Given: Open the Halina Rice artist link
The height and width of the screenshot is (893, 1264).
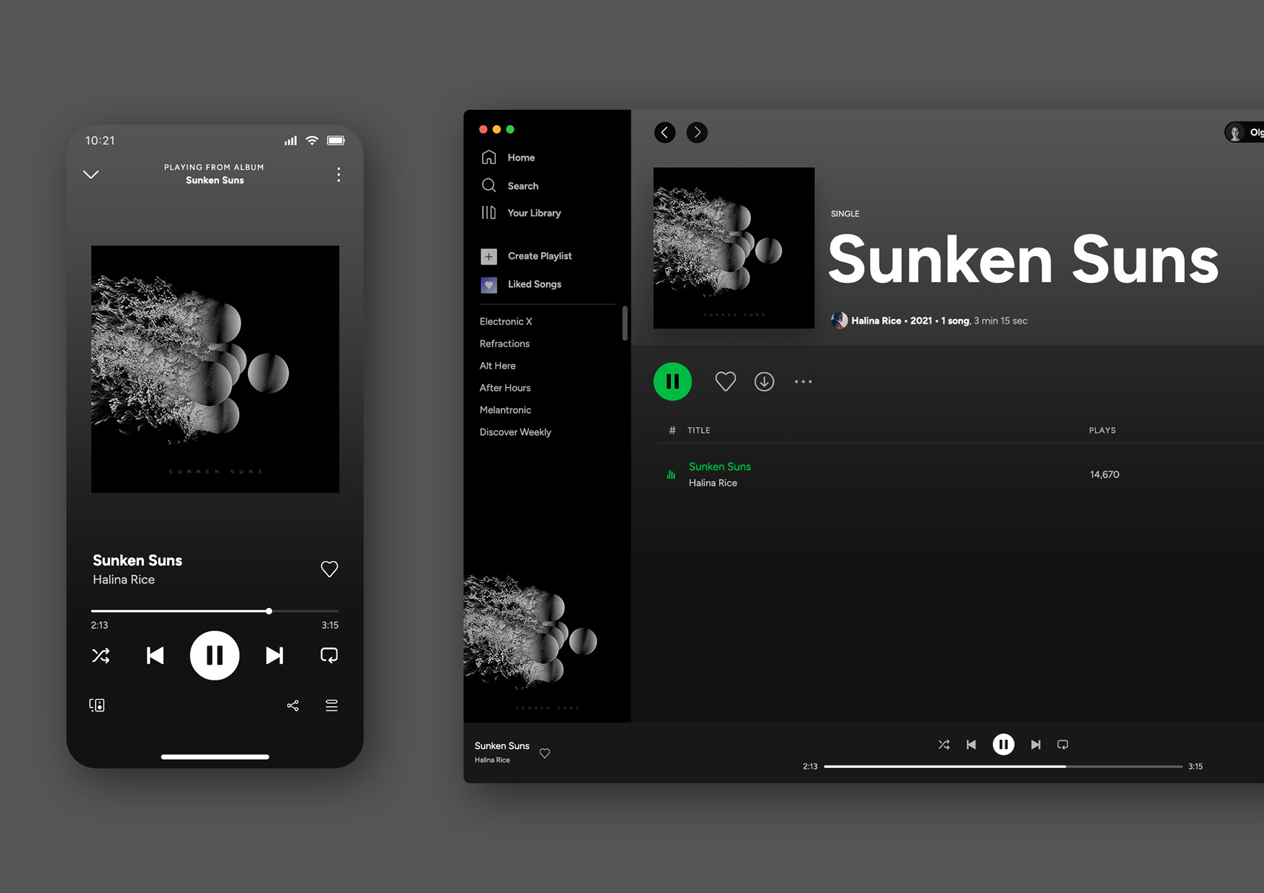Looking at the screenshot, I should [x=876, y=320].
